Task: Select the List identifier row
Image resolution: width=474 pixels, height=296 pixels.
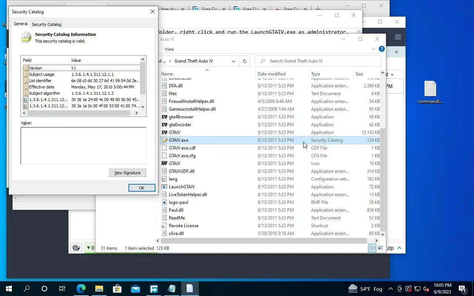Action: coord(80,81)
